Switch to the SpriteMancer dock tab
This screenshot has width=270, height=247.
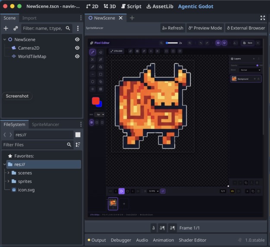click(x=45, y=125)
